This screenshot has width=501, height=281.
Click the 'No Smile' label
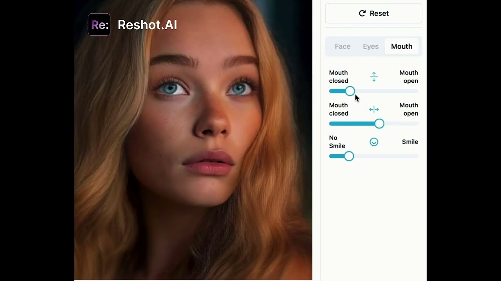point(337,142)
